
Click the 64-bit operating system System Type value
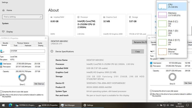point(106,91)
